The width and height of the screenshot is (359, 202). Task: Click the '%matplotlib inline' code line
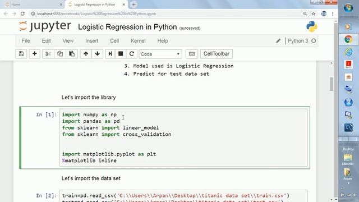click(x=89, y=161)
